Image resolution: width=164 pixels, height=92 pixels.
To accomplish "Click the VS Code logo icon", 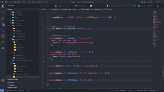I will (2, 2).
